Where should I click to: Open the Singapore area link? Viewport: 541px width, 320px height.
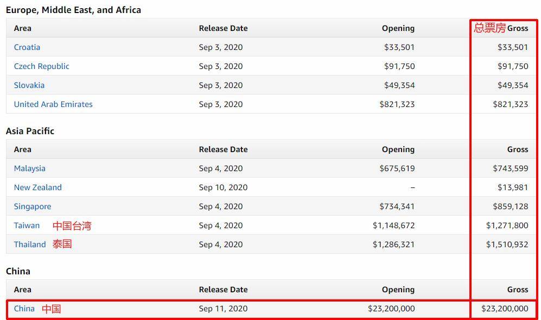tap(33, 206)
